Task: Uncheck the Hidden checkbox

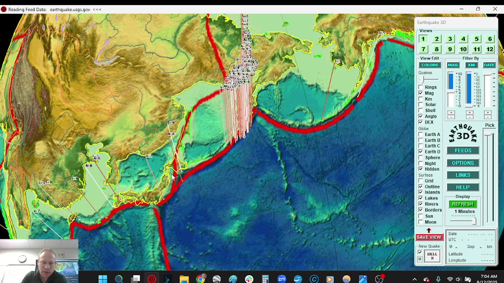Action: pos(421,169)
